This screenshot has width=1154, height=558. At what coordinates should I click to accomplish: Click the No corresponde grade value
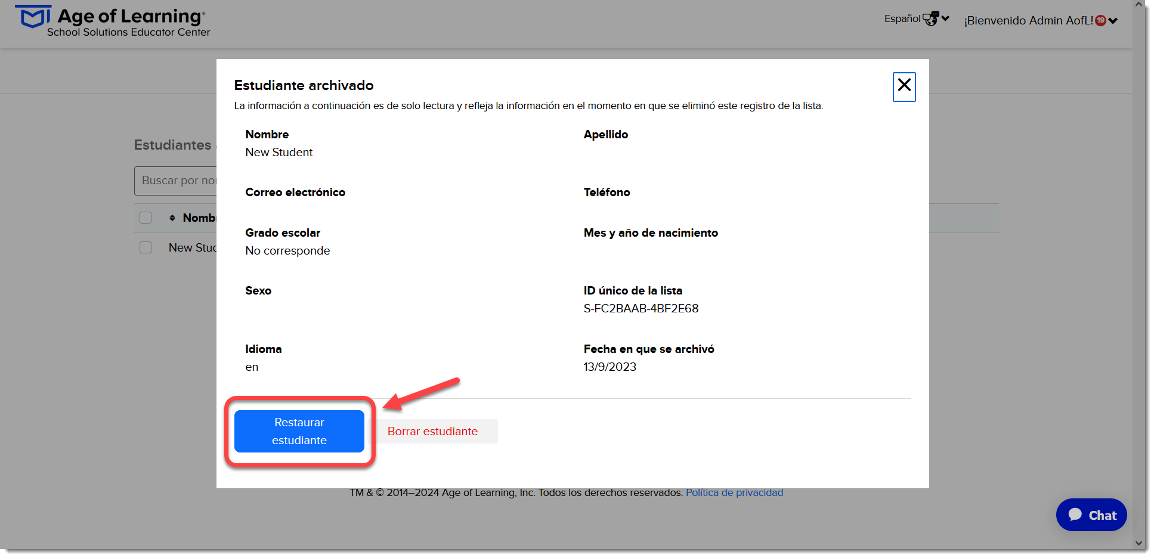pos(287,250)
